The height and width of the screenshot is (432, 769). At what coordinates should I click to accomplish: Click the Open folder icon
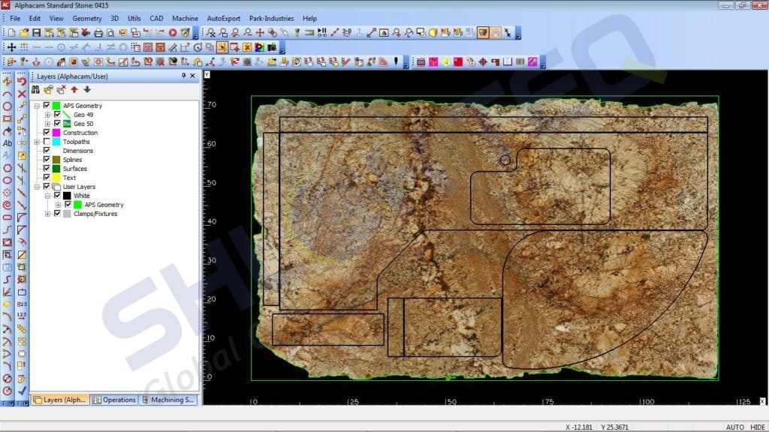24,33
